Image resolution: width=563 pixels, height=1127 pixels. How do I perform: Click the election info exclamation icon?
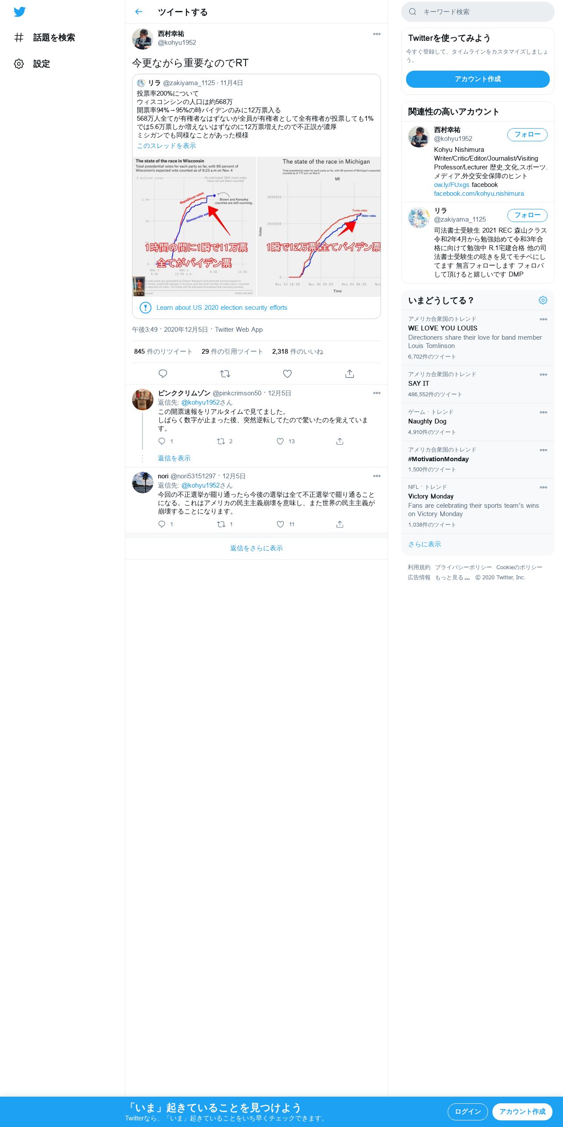tap(145, 308)
